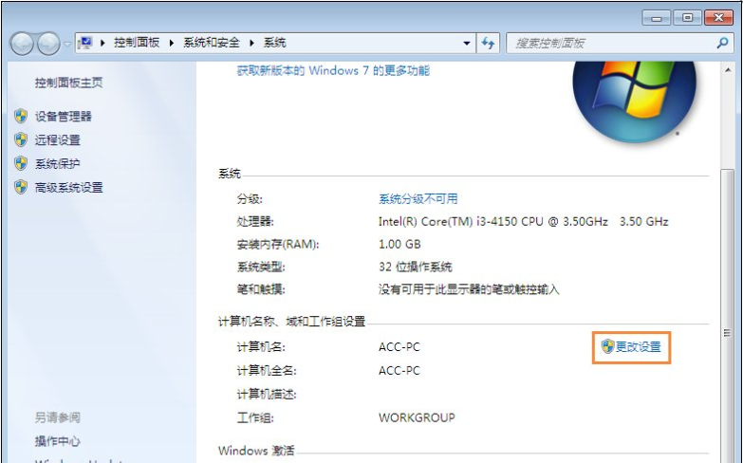Click the Windows 7 logo image
Image resolution: width=743 pixels, height=463 pixels.
coord(634,101)
